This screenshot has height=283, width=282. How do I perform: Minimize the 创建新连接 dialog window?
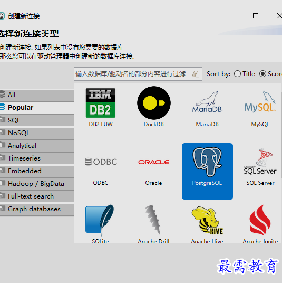point(232,16)
